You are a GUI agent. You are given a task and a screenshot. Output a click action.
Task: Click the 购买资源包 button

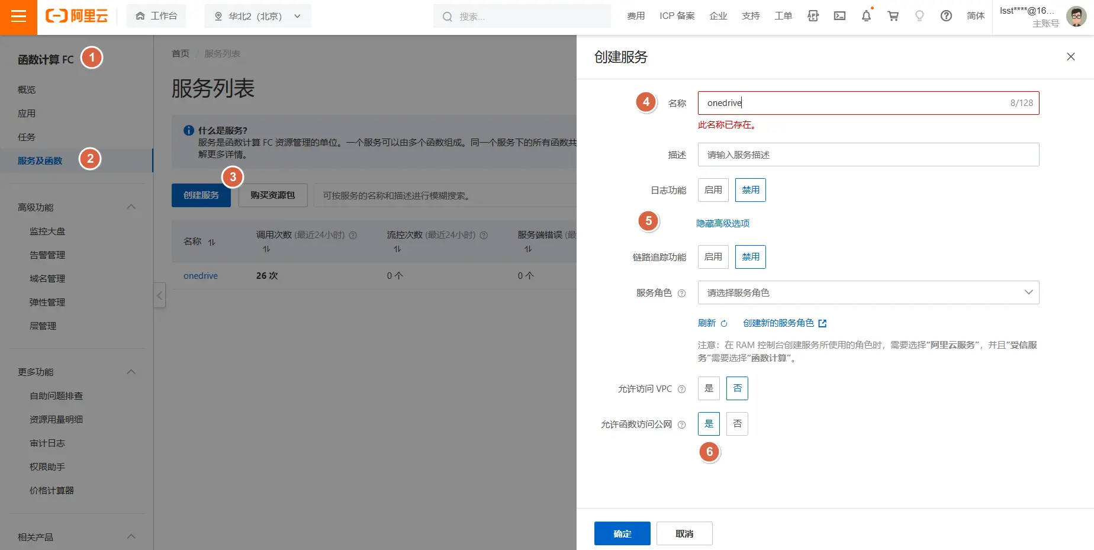pos(273,195)
